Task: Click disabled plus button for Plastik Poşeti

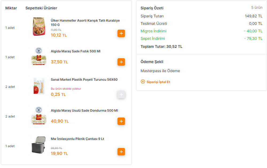Action: coord(121,95)
